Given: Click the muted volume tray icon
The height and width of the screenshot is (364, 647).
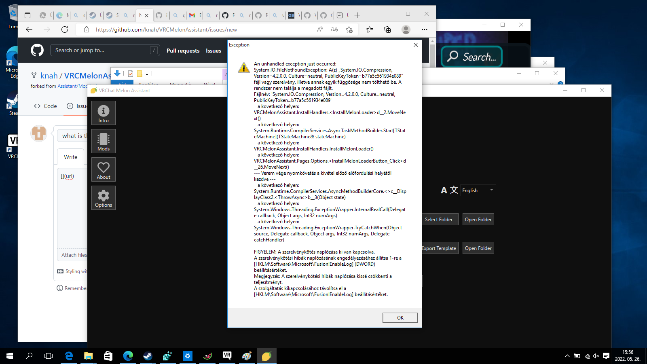Looking at the screenshot, I should (x=596, y=356).
